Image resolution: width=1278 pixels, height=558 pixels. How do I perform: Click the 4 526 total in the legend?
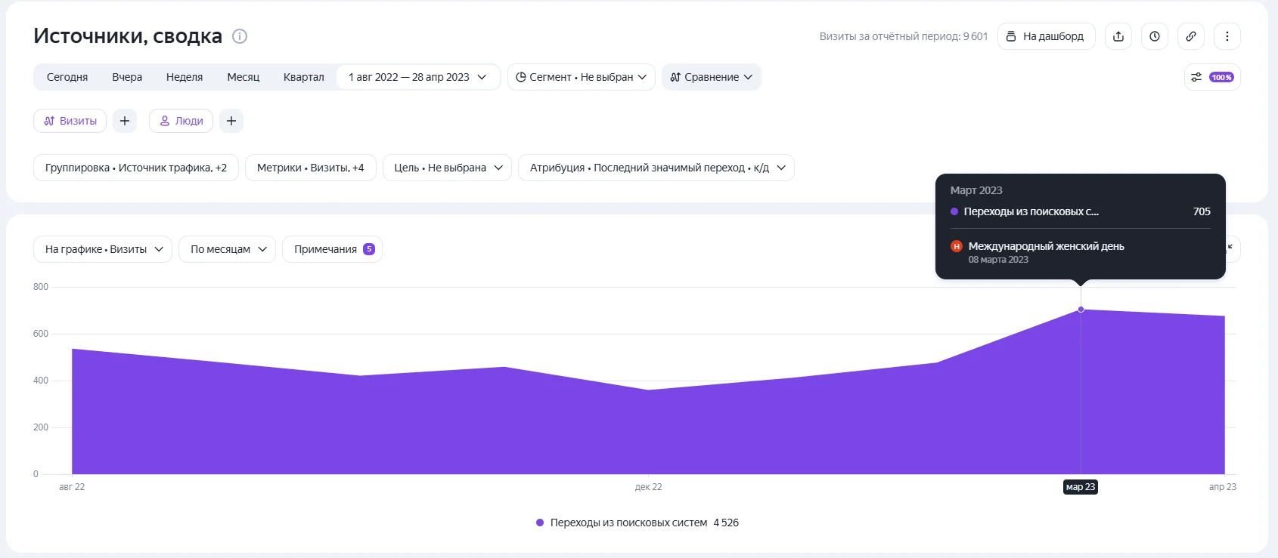[x=726, y=523]
